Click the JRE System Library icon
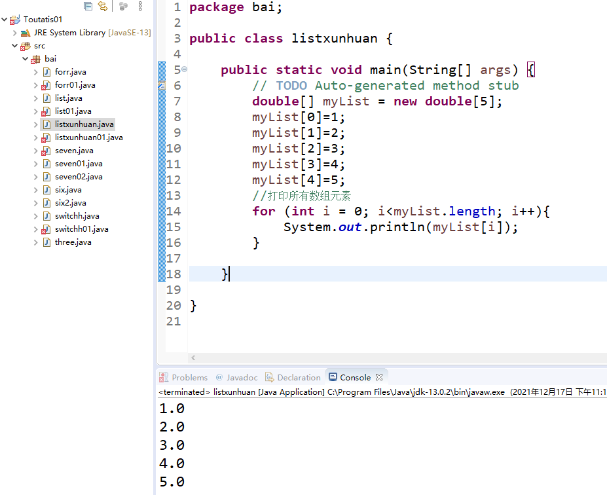Viewport: 607px width, 495px height. (26, 33)
